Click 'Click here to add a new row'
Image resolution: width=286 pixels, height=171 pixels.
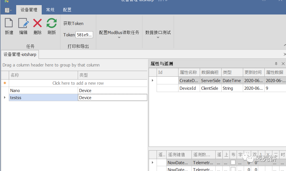click(x=78, y=83)
